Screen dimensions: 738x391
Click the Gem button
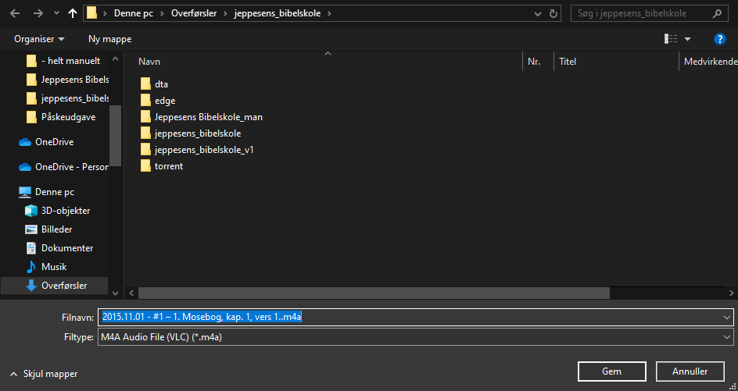point(611,371)
